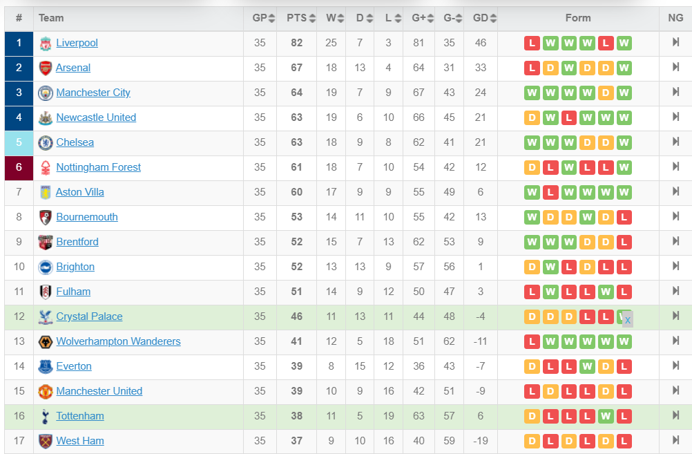Image resolution: width=692 pixels, height=454 pixels.
Task: Sort table by GP column
Action: point(264,18)
